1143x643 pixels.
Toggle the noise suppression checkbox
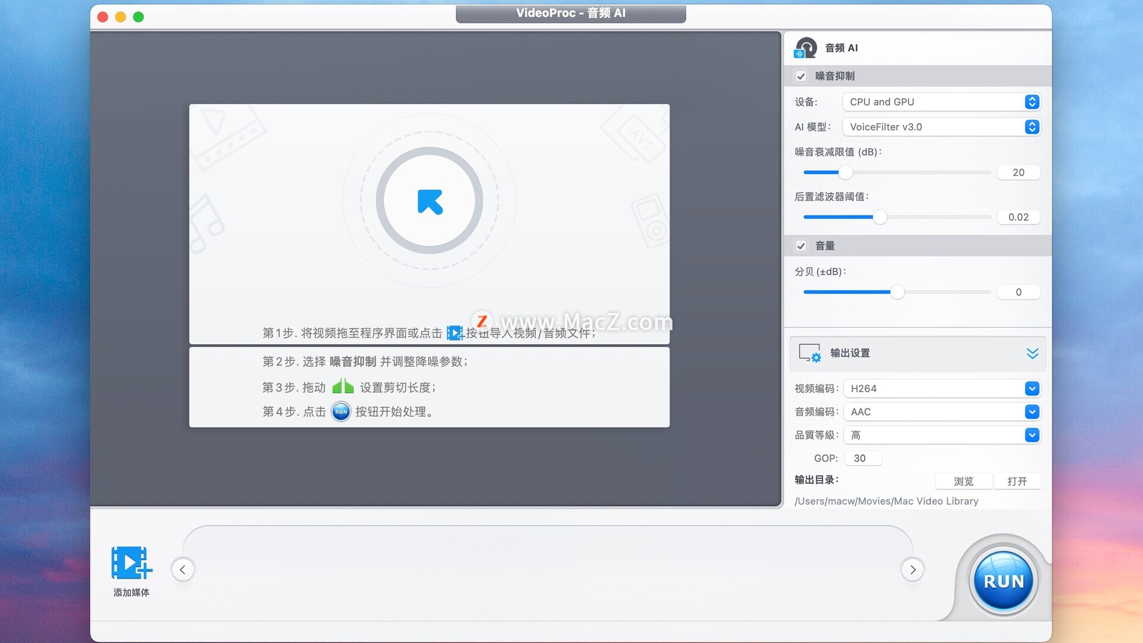click(x=801, y=76)
